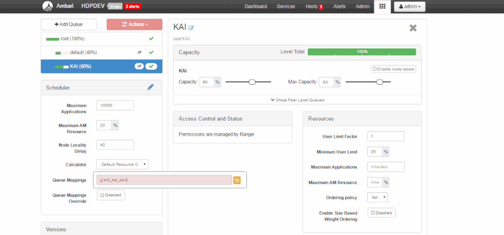The width and height of the screenshot is (504, 235).
Task: Click the KAI queue leaf badge
Action: click(x=139, y=66)
